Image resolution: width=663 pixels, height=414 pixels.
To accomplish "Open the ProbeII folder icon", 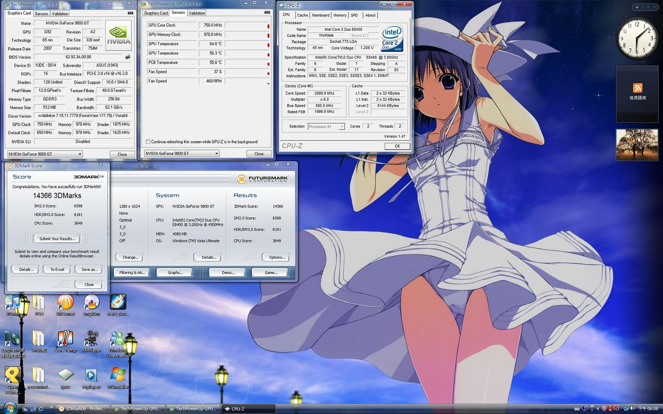I will [39, 341].
